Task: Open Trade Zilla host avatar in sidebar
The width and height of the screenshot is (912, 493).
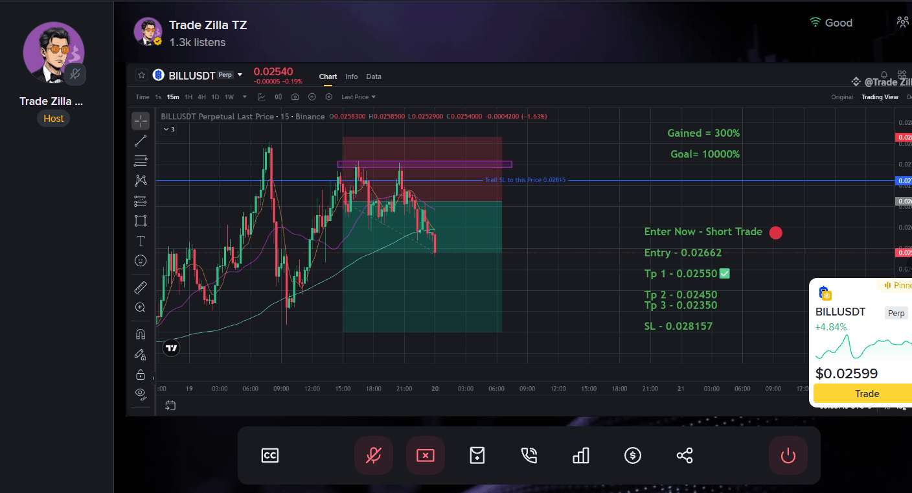Action: 54,52
